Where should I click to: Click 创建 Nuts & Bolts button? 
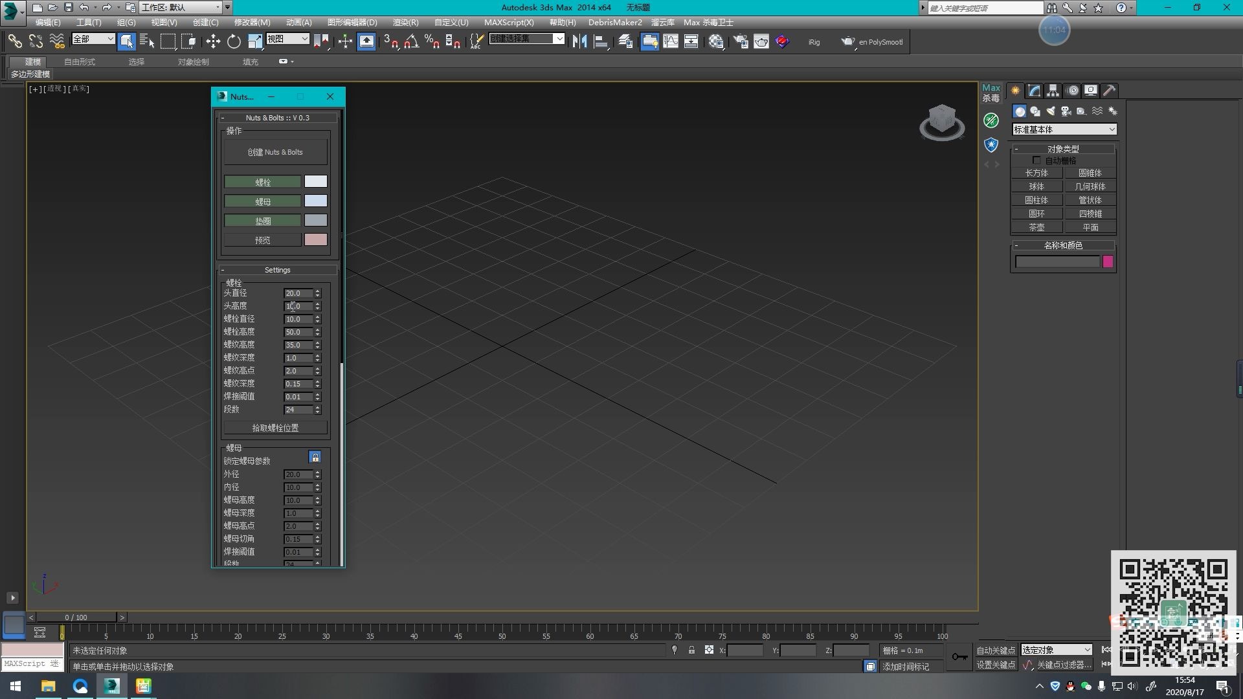point(275,152)
